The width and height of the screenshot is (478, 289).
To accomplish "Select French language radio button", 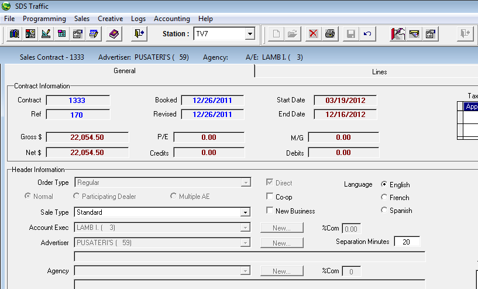I will click(x=384, y=198).
